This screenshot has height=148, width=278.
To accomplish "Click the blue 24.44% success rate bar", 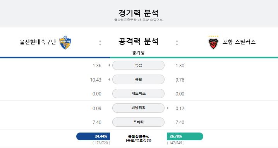I will pos(93,136).
